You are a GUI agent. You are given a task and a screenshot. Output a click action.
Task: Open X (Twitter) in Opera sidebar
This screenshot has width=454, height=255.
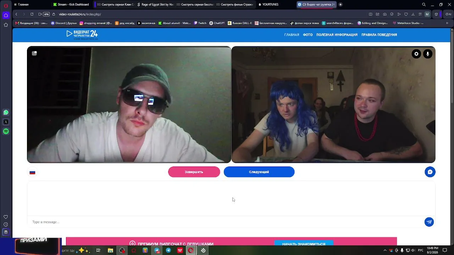click(x=6, y=122)
